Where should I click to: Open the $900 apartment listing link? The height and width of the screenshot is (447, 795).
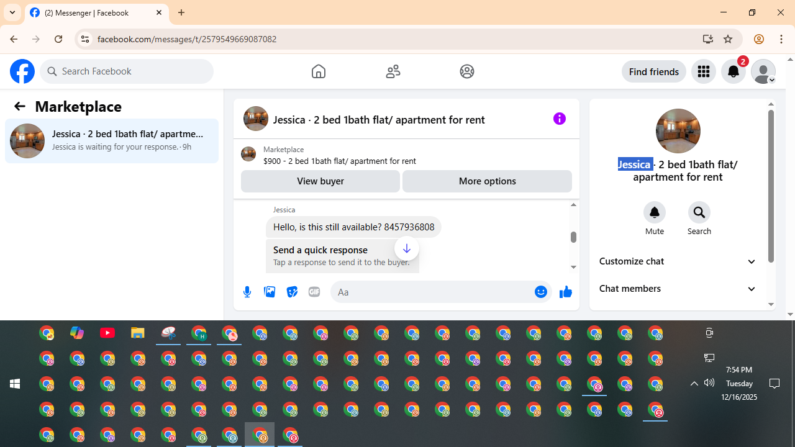(340, 161)
